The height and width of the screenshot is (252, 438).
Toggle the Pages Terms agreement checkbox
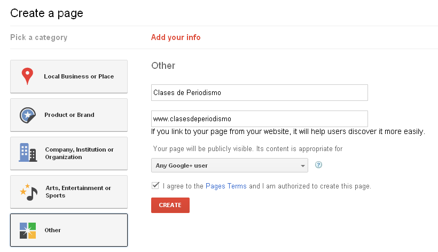155,186
